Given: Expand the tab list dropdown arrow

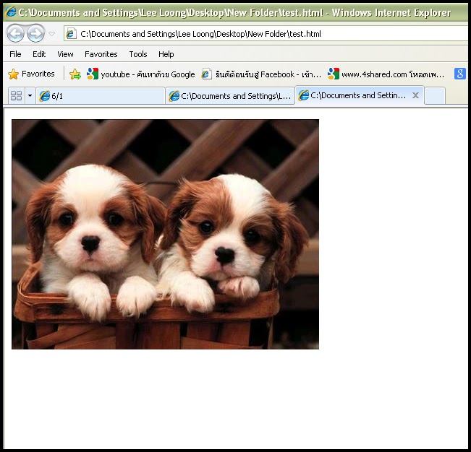Looking at the screenshot, I should tap(30, 96).
